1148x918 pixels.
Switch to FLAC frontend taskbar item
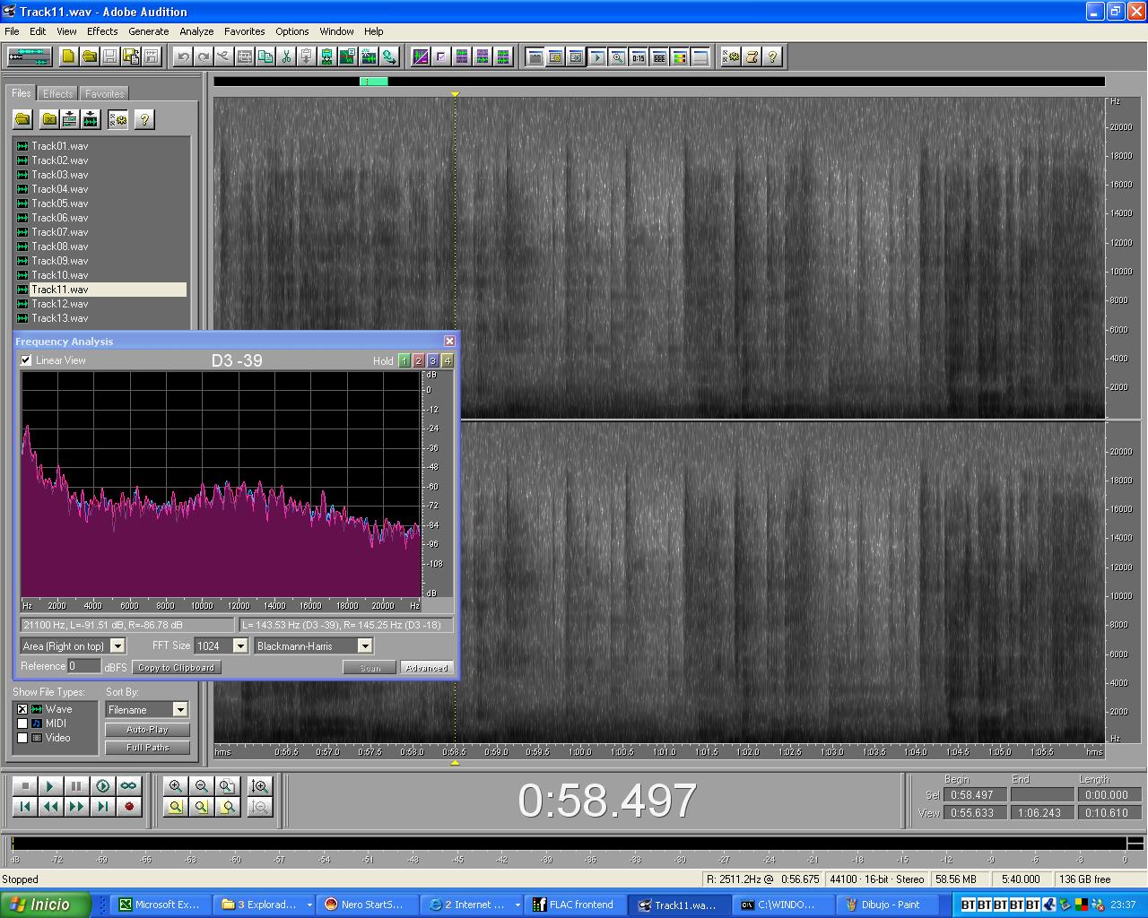click(x=574, y=905)
